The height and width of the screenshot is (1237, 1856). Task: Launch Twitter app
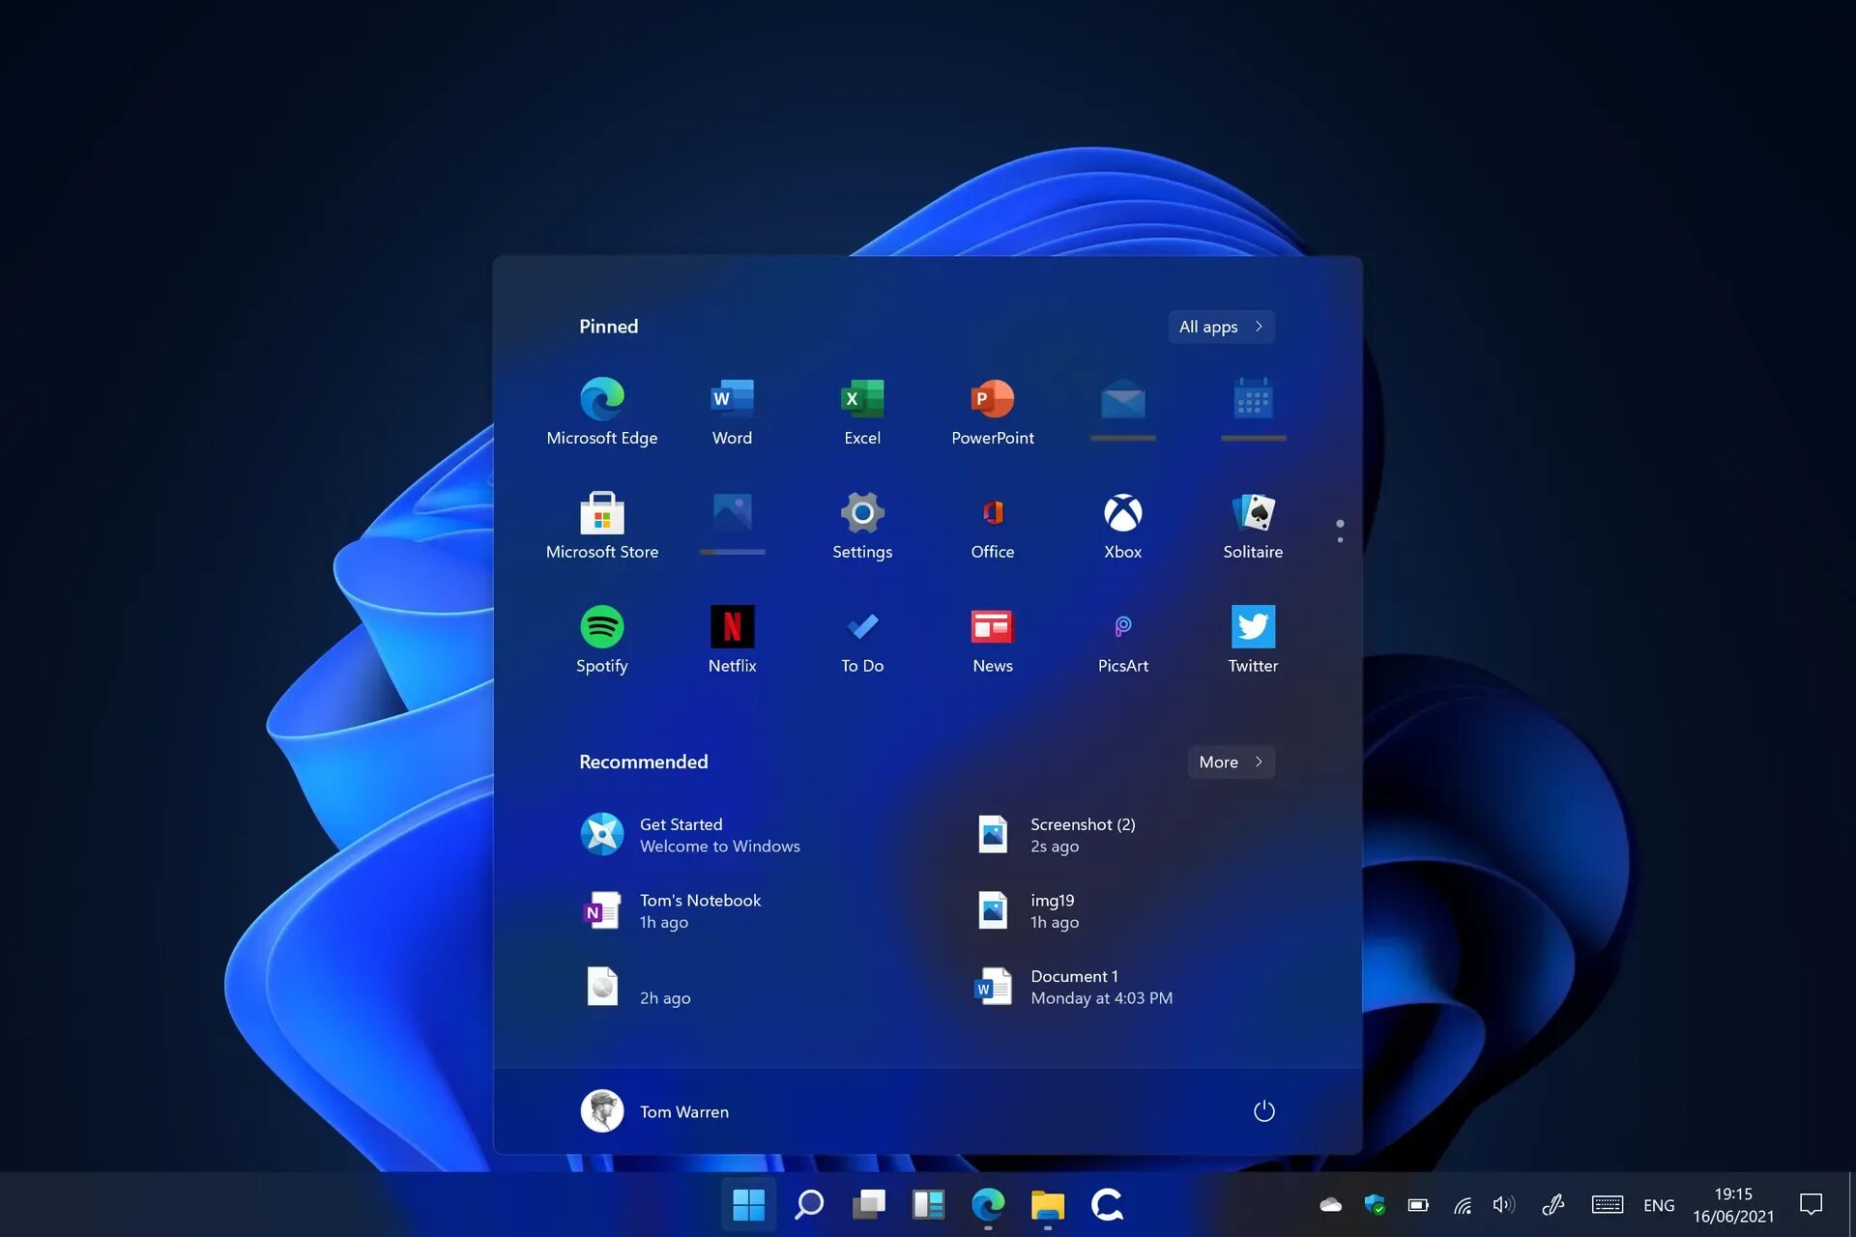1251,627
